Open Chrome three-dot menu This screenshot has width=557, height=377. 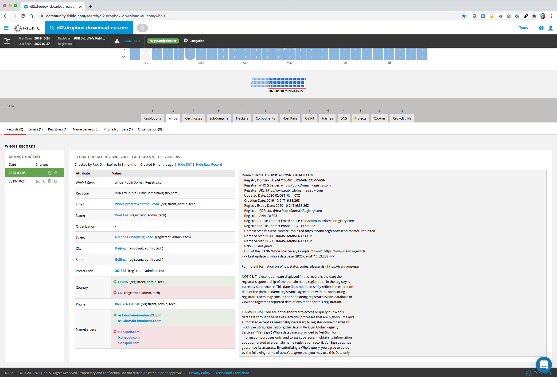(x=551, y=16)
